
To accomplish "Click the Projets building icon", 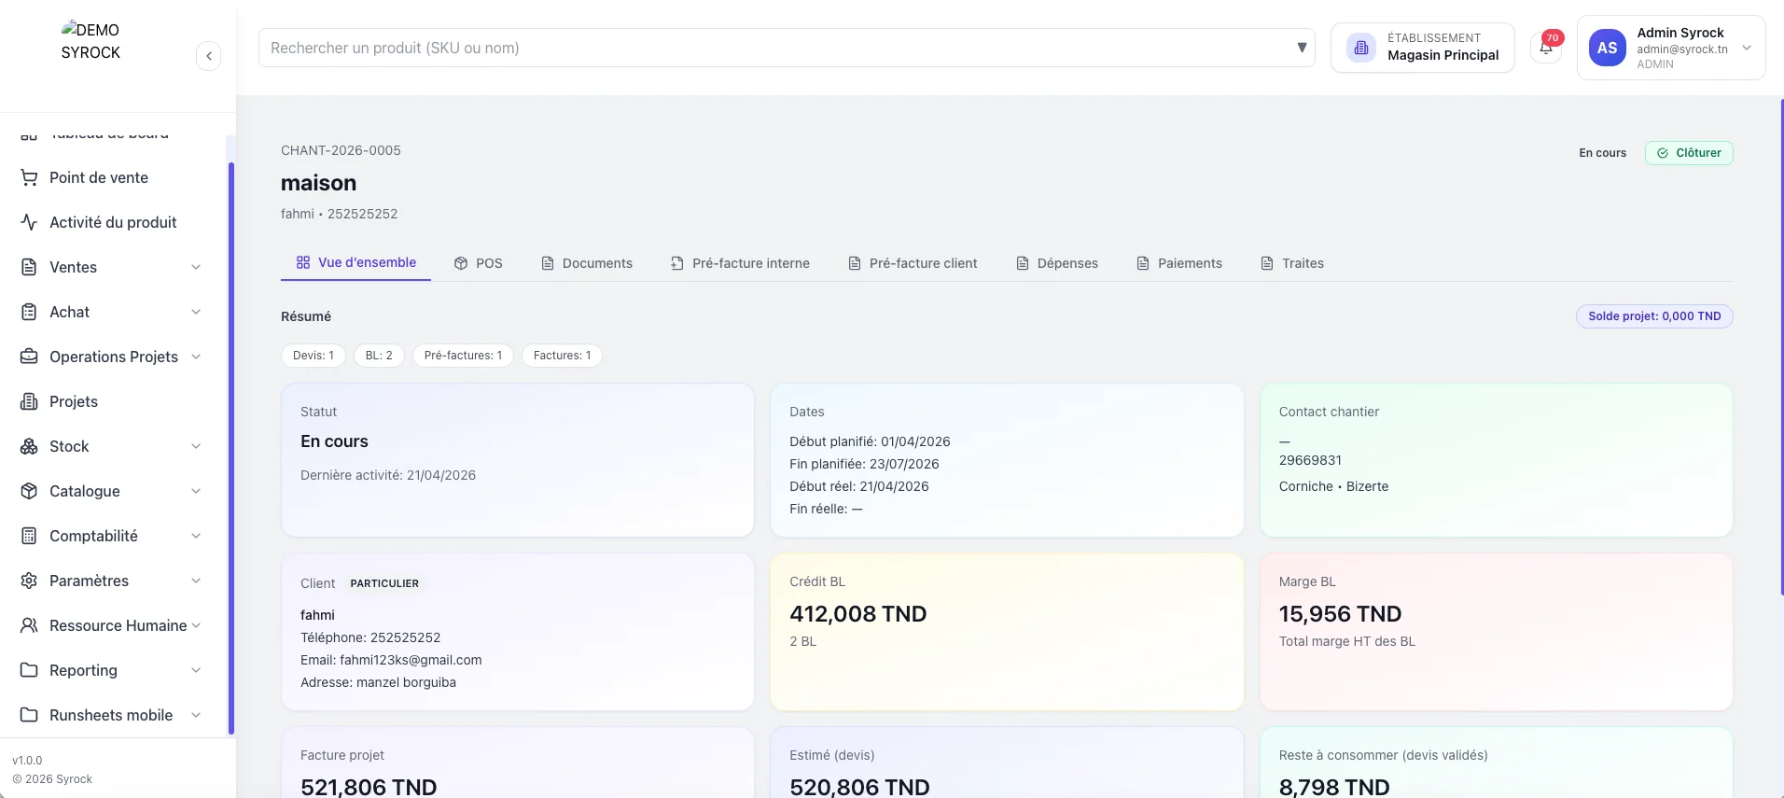I will click(29, 401).
